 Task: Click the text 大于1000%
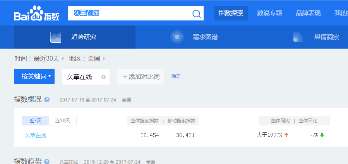coord(270,135)
